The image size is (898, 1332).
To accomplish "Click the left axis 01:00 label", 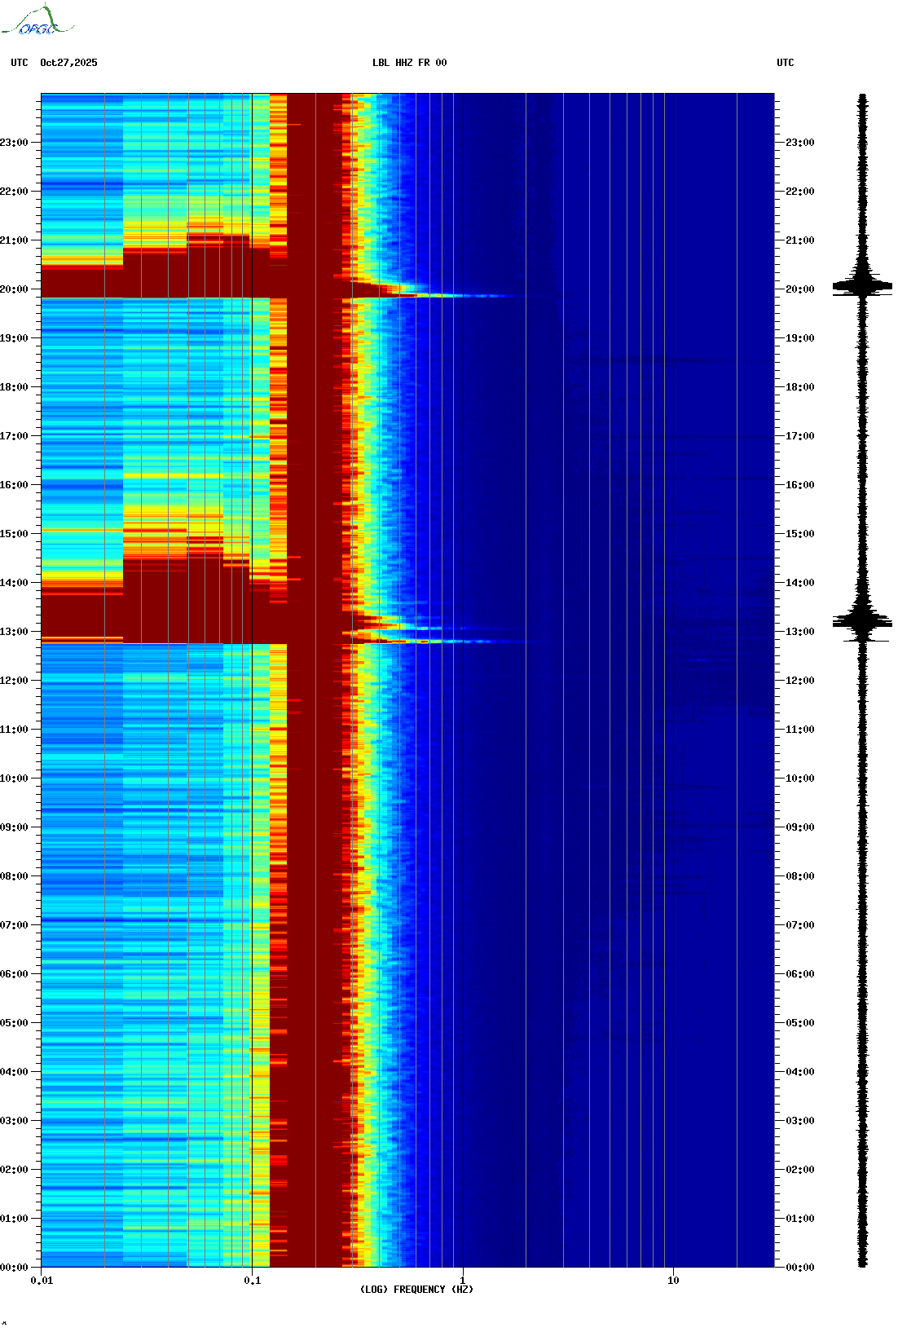I will coord(14,1219).
